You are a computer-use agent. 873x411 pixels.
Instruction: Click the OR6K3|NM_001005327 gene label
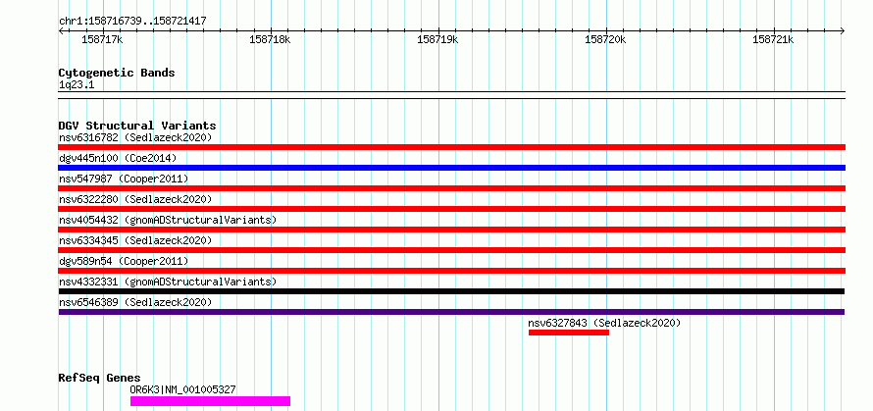pyautogui.click(x=182, y=389)
